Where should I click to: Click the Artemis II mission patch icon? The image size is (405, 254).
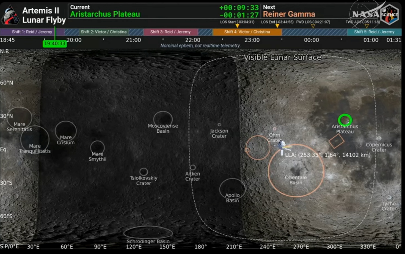[x=10, y=15]
